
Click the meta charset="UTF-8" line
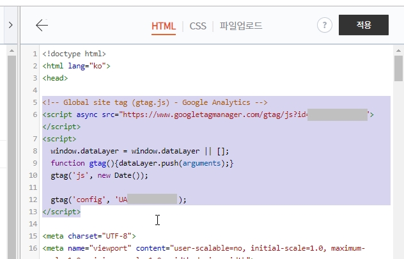(89, 236)
